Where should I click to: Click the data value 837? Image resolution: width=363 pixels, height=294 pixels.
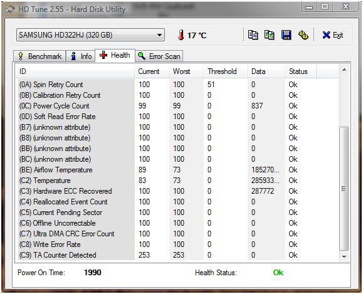[257, 106]
